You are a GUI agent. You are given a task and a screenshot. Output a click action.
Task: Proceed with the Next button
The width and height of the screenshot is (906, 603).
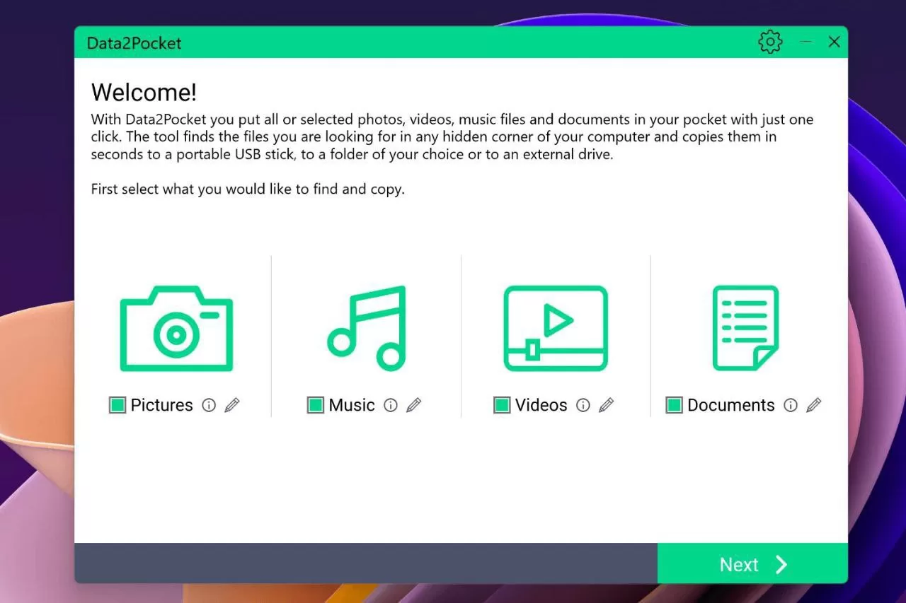pos(752,564)
